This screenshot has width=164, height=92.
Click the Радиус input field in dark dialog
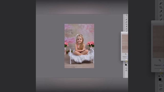point(163,65)
